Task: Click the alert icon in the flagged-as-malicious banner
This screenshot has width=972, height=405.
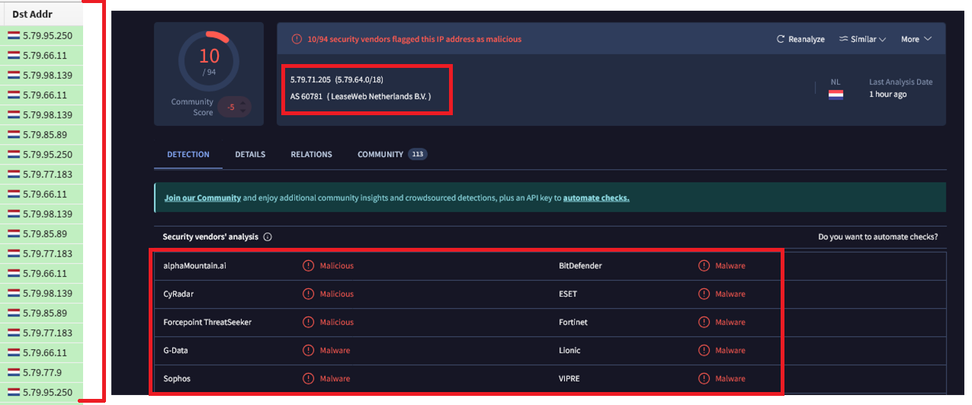Action: click(x=297, y=39)
